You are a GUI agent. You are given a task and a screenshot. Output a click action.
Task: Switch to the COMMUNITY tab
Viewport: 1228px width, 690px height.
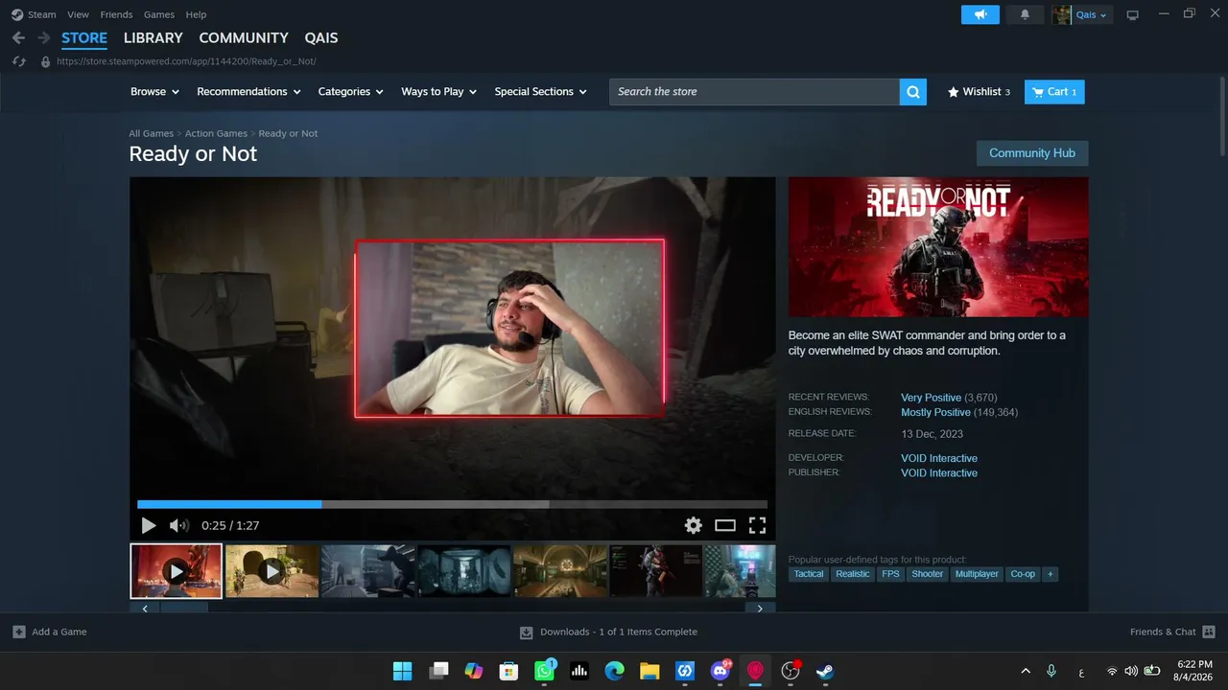pyautogui.click(x=244, y=38)
